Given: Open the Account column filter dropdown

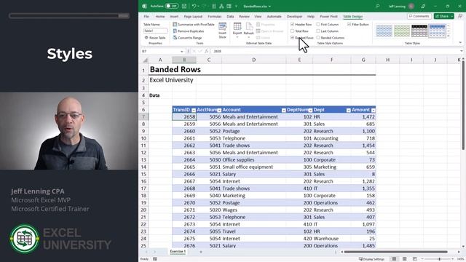Looking at the screenshot, I should 283,110.
